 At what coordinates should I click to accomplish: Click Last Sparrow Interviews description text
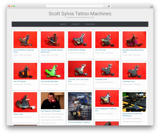[x=52, y=118]
